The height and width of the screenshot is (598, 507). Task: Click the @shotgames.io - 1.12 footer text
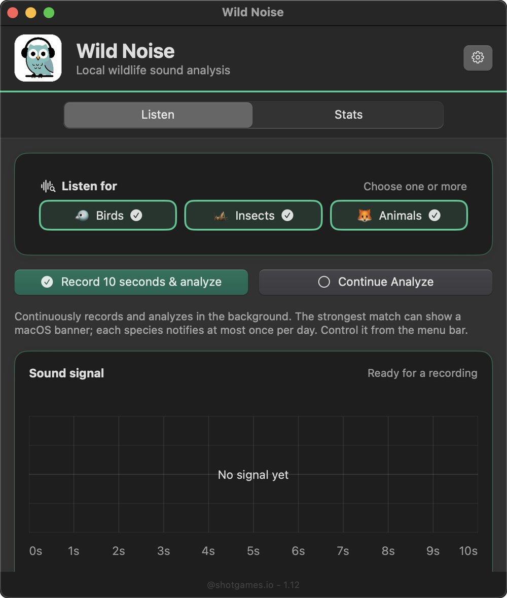click(x=253, y=585)
